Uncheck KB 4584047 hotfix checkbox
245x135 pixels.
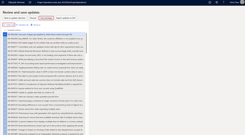click(5, 59)
